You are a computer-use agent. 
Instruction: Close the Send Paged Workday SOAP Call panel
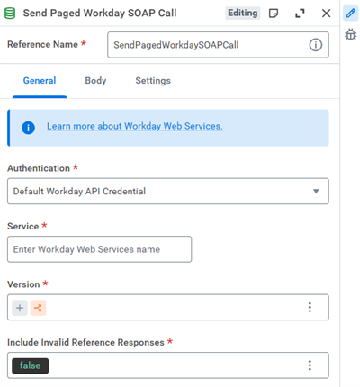[x=326, y=13]
